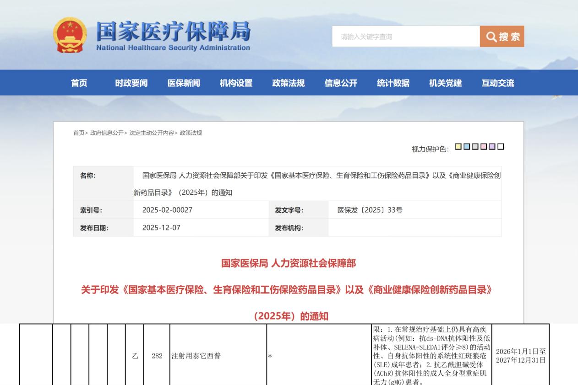Screen dimensions: 578x385
Task: Click the 搜索 search button
Action: pyautogui.click(x=502, y=37)
